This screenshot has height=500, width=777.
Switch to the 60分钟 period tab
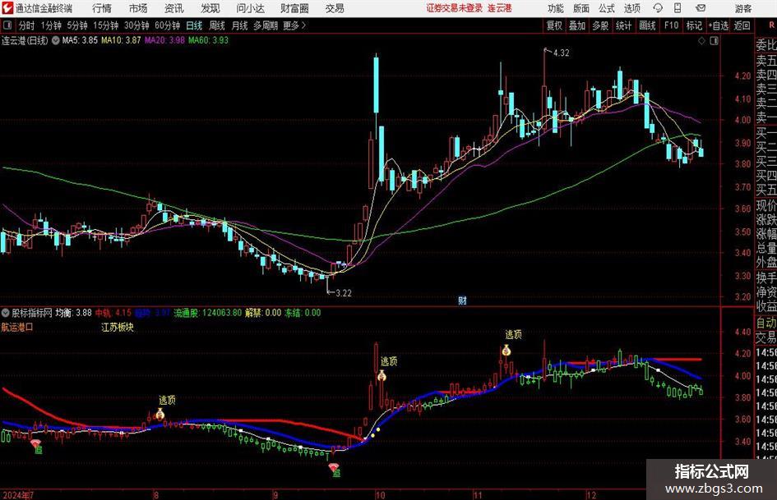(x=168, y=25)
